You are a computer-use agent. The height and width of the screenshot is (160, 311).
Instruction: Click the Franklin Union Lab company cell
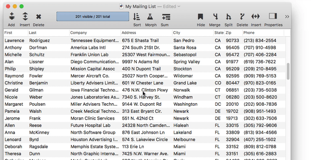tap(90, 55)
